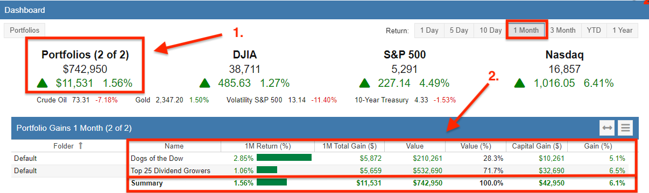Click the Capital Gain ($) column header
This screenshot has height=193, width=649.
coord(537,146)
